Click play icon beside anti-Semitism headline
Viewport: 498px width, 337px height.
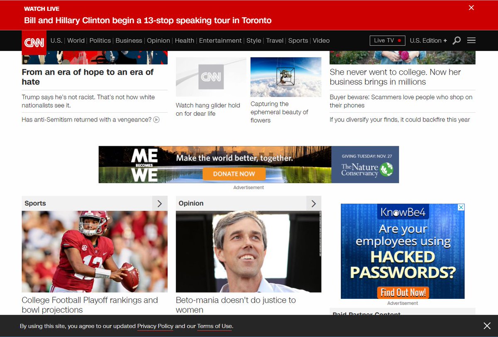pos(156,120)
